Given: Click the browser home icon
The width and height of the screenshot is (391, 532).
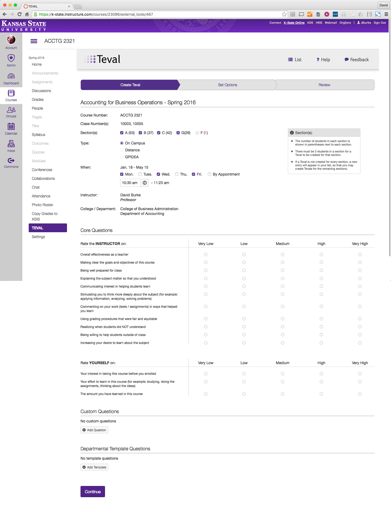Looking at the screenshot, I should pyautogui.click(x=27, y=14).
